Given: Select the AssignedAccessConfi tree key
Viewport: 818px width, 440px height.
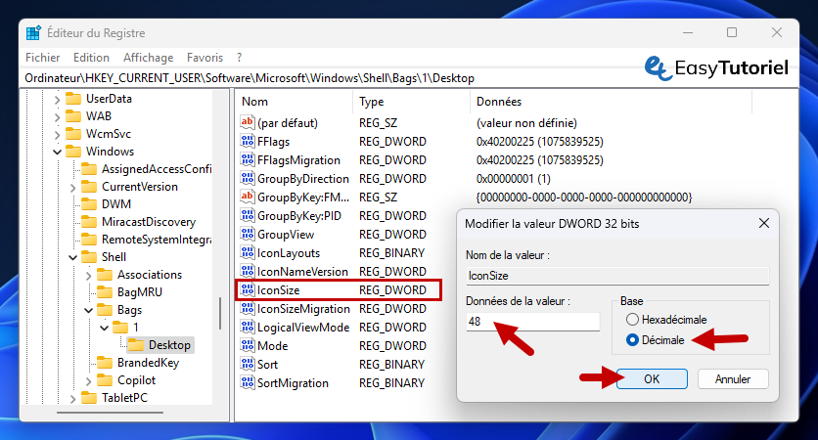Looking at the screenshot, I should [x=157, y=169].
